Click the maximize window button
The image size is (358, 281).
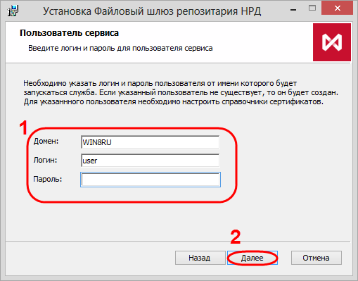(312, 8)
